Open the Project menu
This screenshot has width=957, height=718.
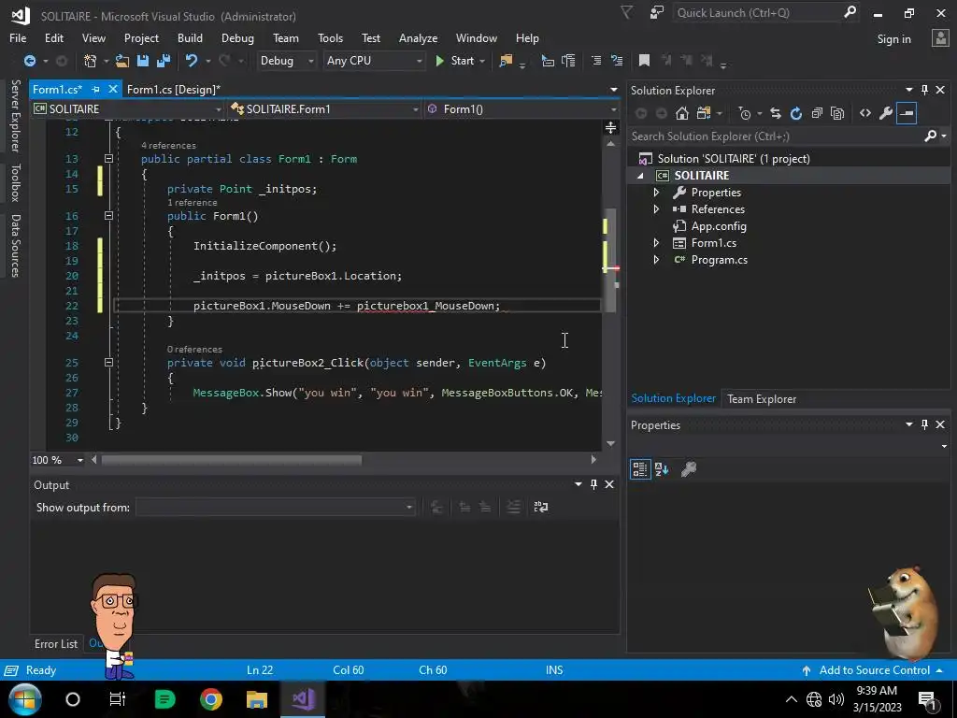pyautogui.click(x=142, y=37)
